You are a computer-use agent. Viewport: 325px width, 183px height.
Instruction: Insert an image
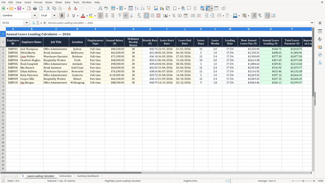[x=156, y=8]
